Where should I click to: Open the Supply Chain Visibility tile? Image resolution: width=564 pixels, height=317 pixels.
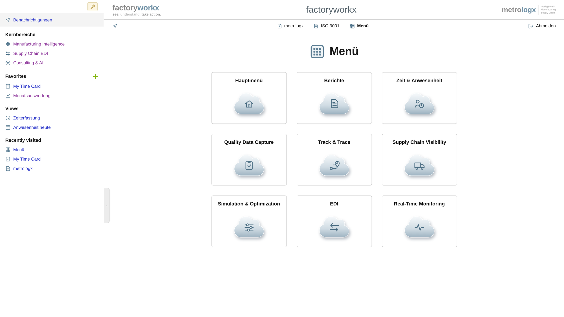[x=419, y=160]
